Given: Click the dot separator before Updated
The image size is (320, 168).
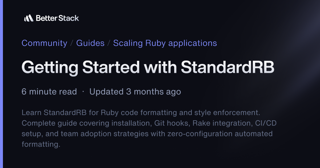Looking at the screenshot, I should (x=83, y=92).
